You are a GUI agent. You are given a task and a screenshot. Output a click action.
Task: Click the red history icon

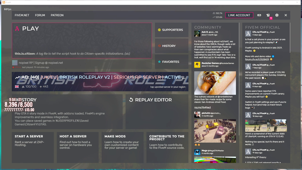point(159,46)
